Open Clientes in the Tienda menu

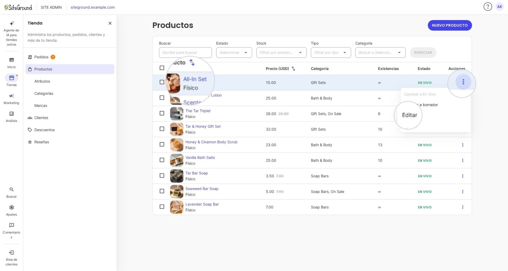(70, 118)
